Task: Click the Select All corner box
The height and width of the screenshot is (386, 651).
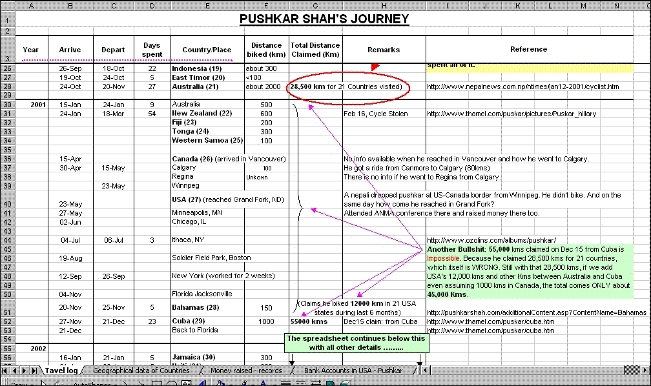Action: 7,5
